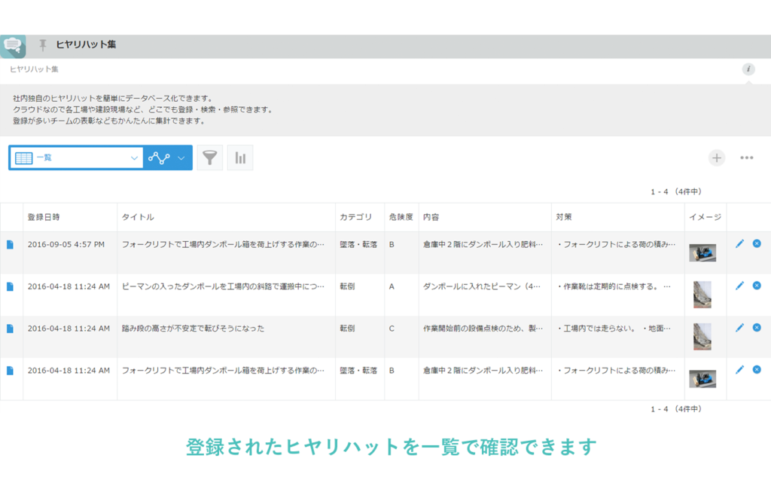Delete the second record with its X icon

[x=756, y=286]
